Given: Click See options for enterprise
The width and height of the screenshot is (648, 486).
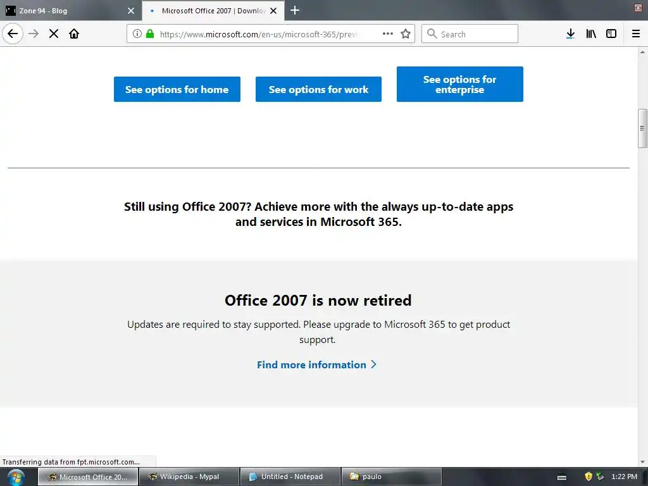Looking at the screenshot, I should (459, 84).
